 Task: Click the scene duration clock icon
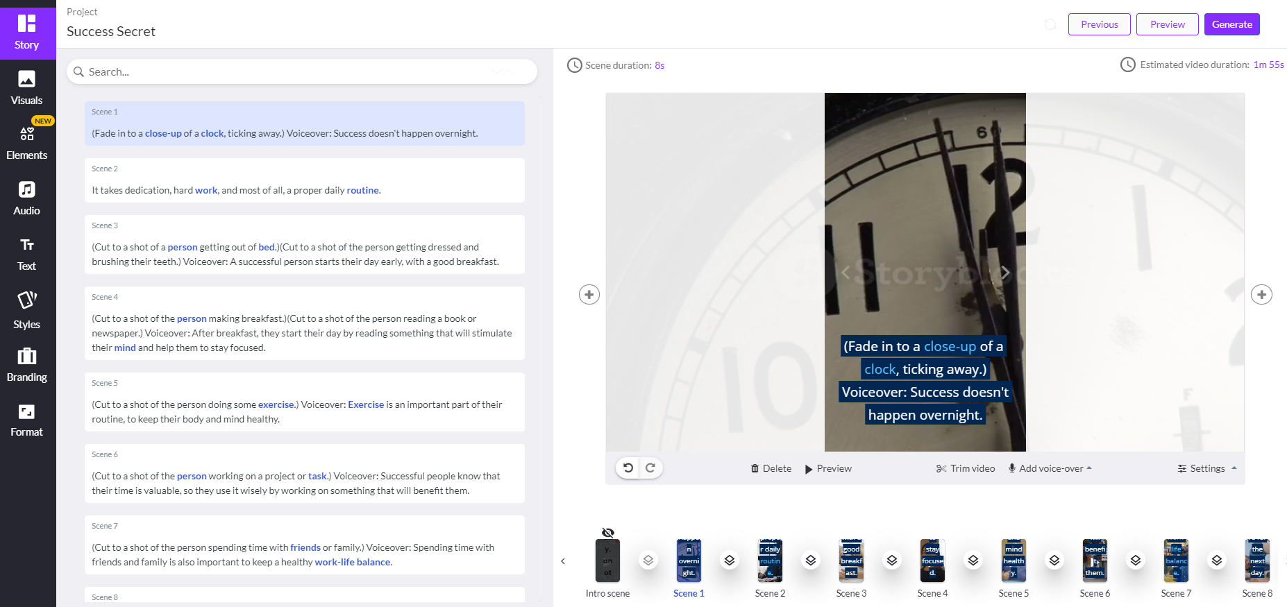pyautogui.click(x=575, y=65)
